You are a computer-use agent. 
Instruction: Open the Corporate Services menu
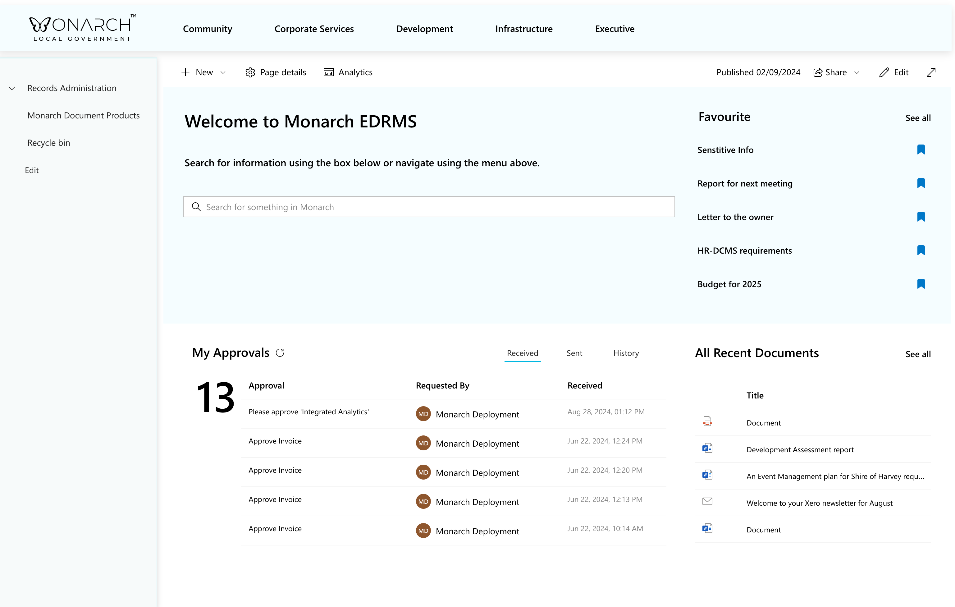click(x=314, y=29)
